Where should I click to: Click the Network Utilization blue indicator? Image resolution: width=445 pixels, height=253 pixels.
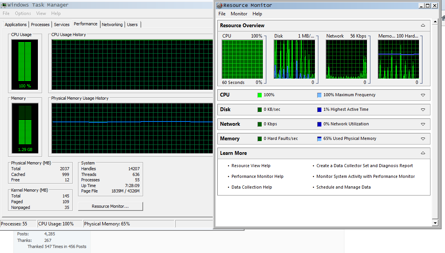click(319, 124)
